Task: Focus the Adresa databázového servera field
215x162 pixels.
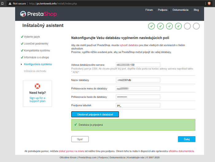Action: tap(138, 65)
